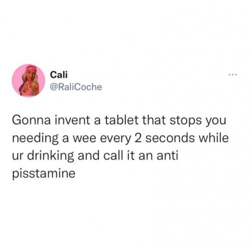
Task: Click the number '2' in the tweet
Action: click(x=138, y=138)
